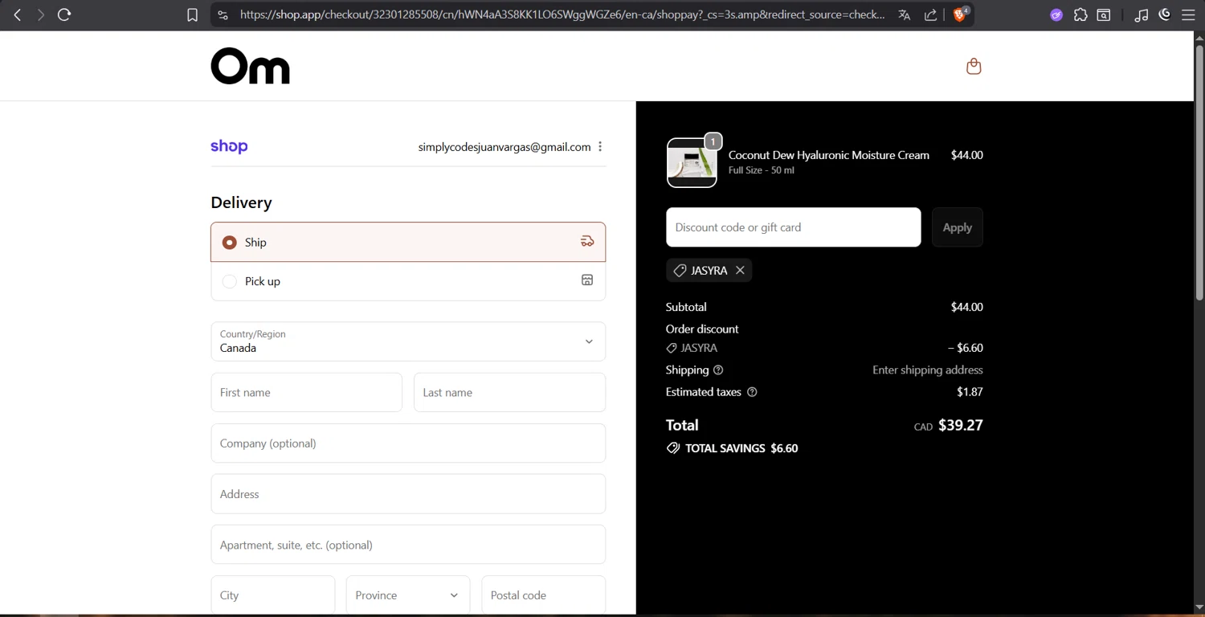
Task: Click the crescent moon icon in toolbar
Action: [x=1165, y=14]
